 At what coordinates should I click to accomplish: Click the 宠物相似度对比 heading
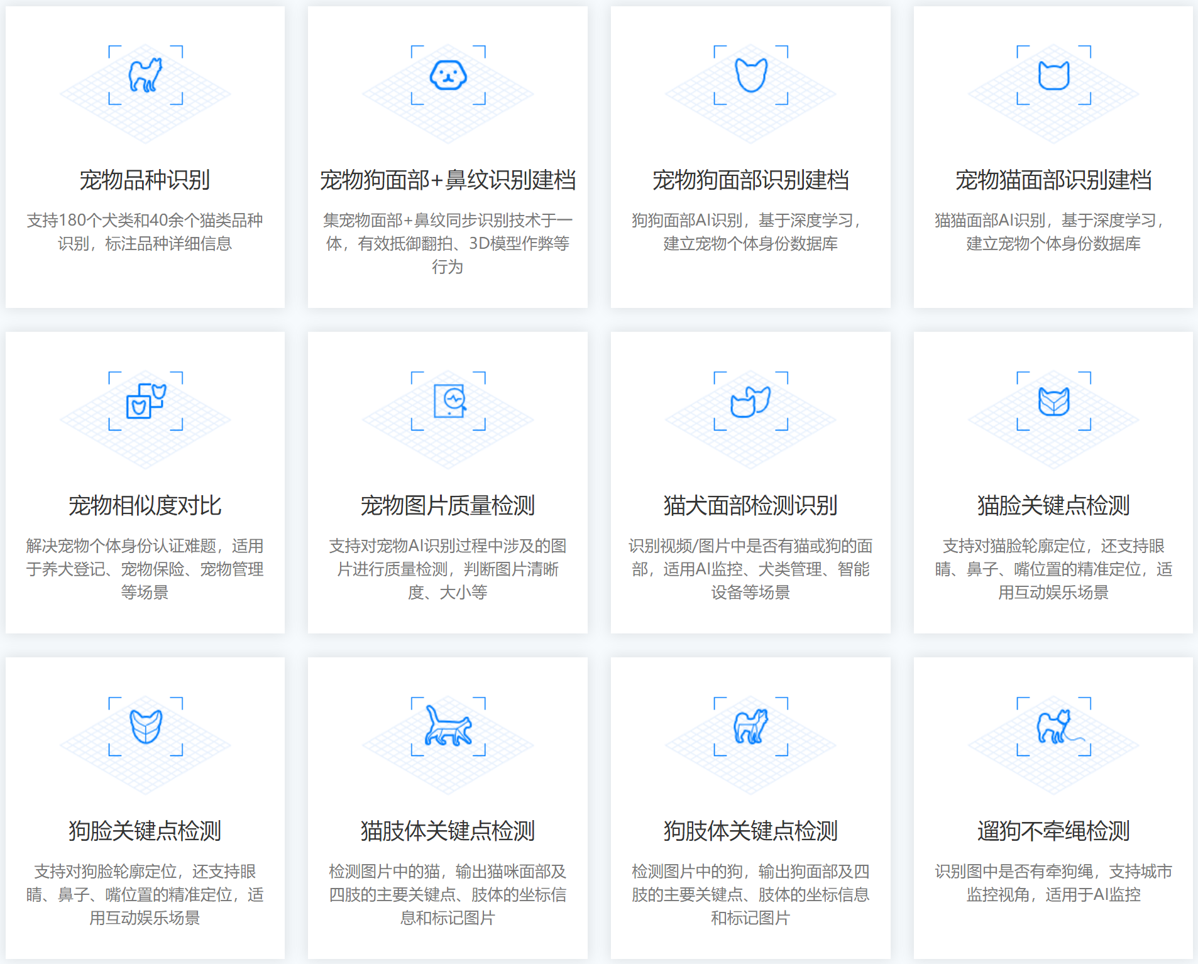coord(145,506)
